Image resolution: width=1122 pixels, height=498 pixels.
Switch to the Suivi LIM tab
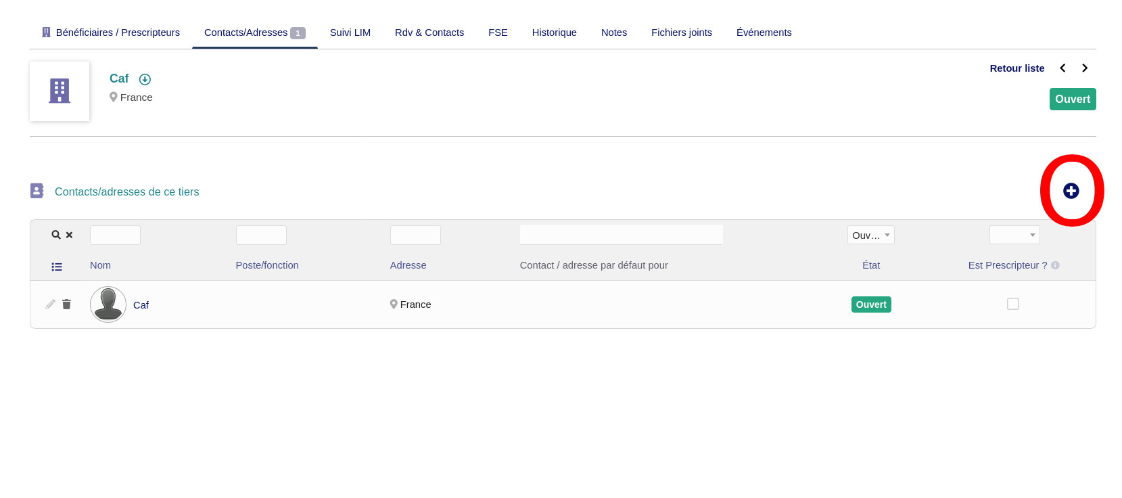click(350, 32)
